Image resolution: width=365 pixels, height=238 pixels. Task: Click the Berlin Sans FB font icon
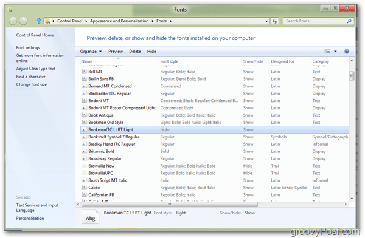[85, 79]
